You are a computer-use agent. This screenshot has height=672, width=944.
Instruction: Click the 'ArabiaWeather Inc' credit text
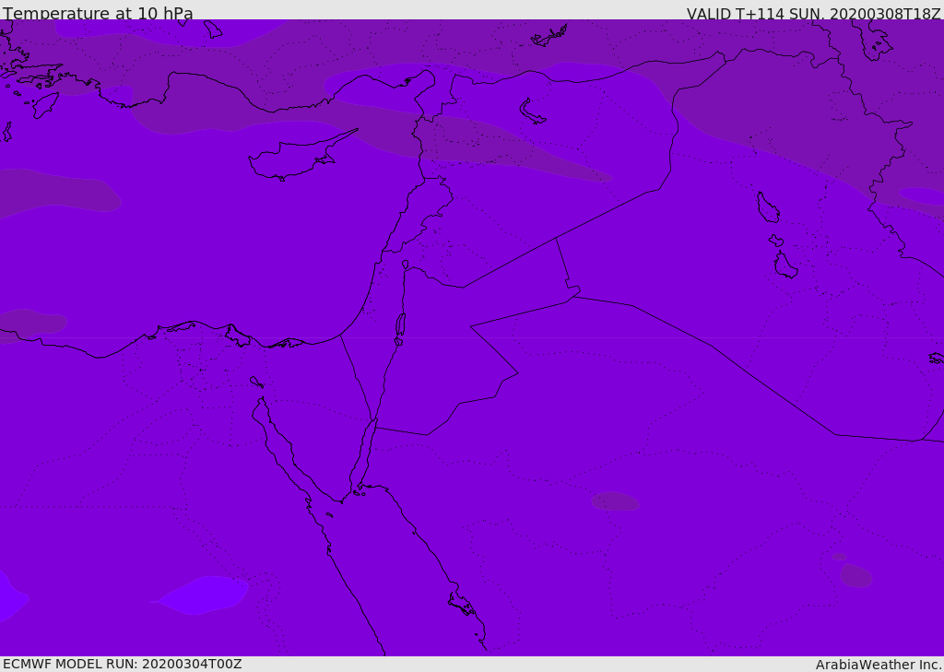(x=878, y=665)
